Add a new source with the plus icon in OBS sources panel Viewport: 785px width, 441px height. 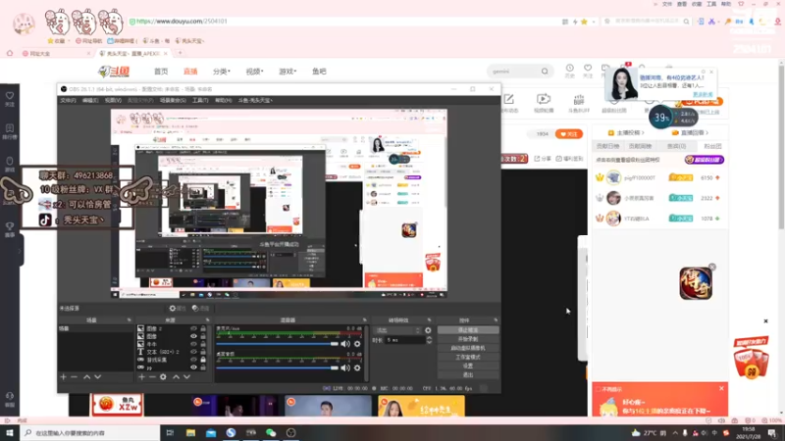tap(141, 377)
